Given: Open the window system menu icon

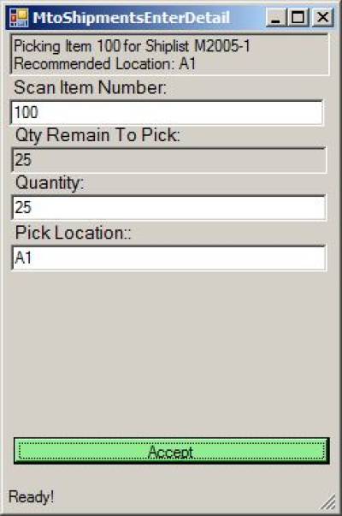Looking at the screenshot, I should [19, 17].
